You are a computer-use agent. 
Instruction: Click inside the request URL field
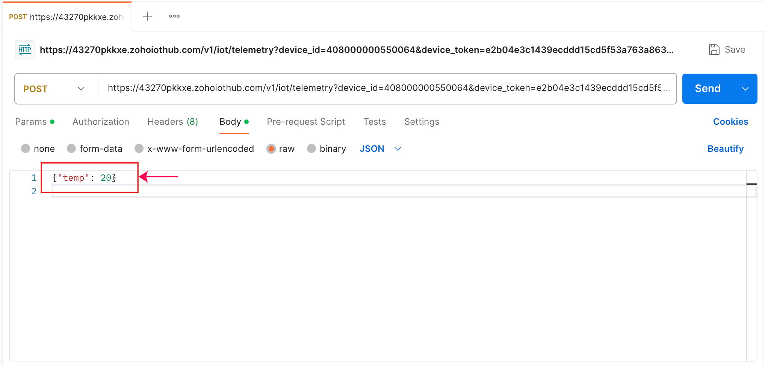[x=383, y=88]
